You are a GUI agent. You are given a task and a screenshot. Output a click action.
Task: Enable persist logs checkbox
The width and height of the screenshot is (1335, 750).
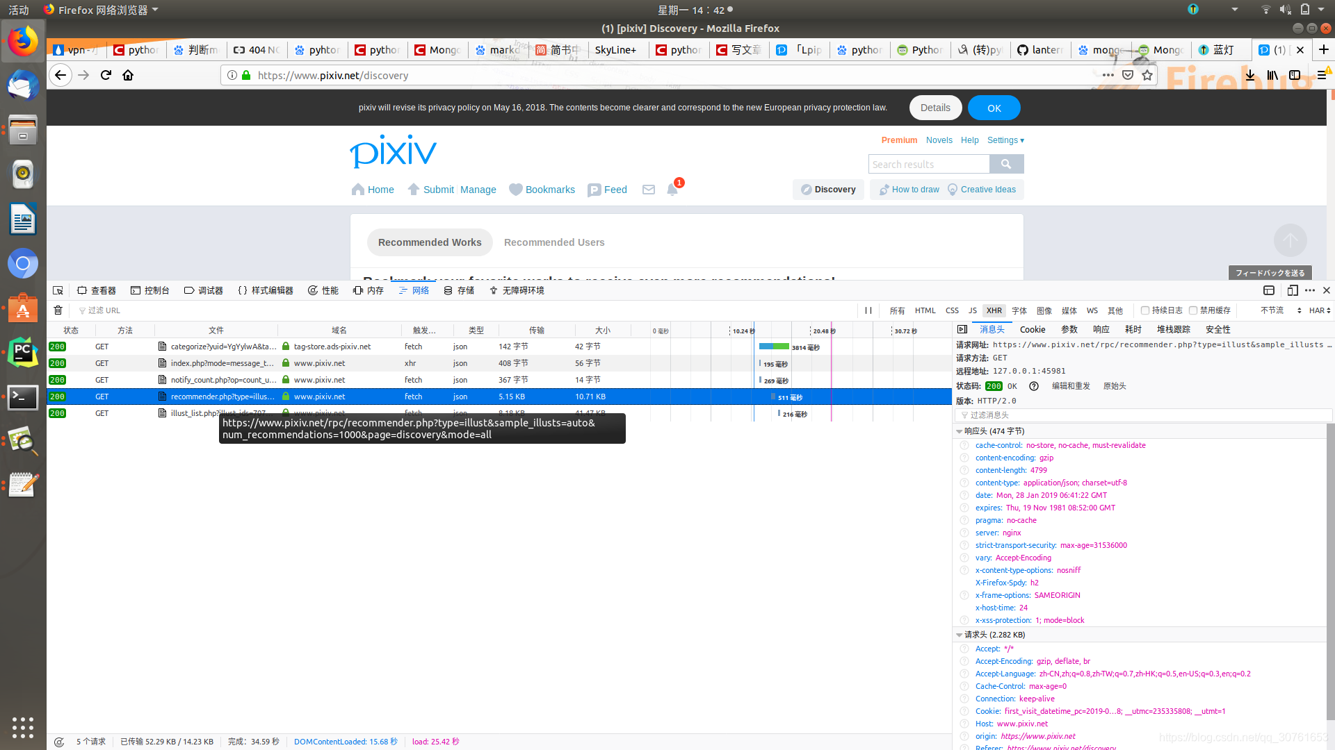[1144, 310]
